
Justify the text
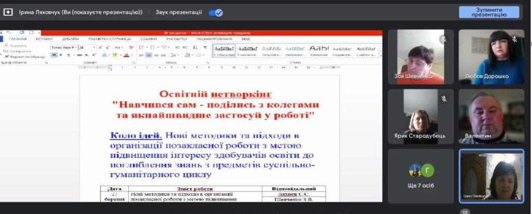(163, 55)
